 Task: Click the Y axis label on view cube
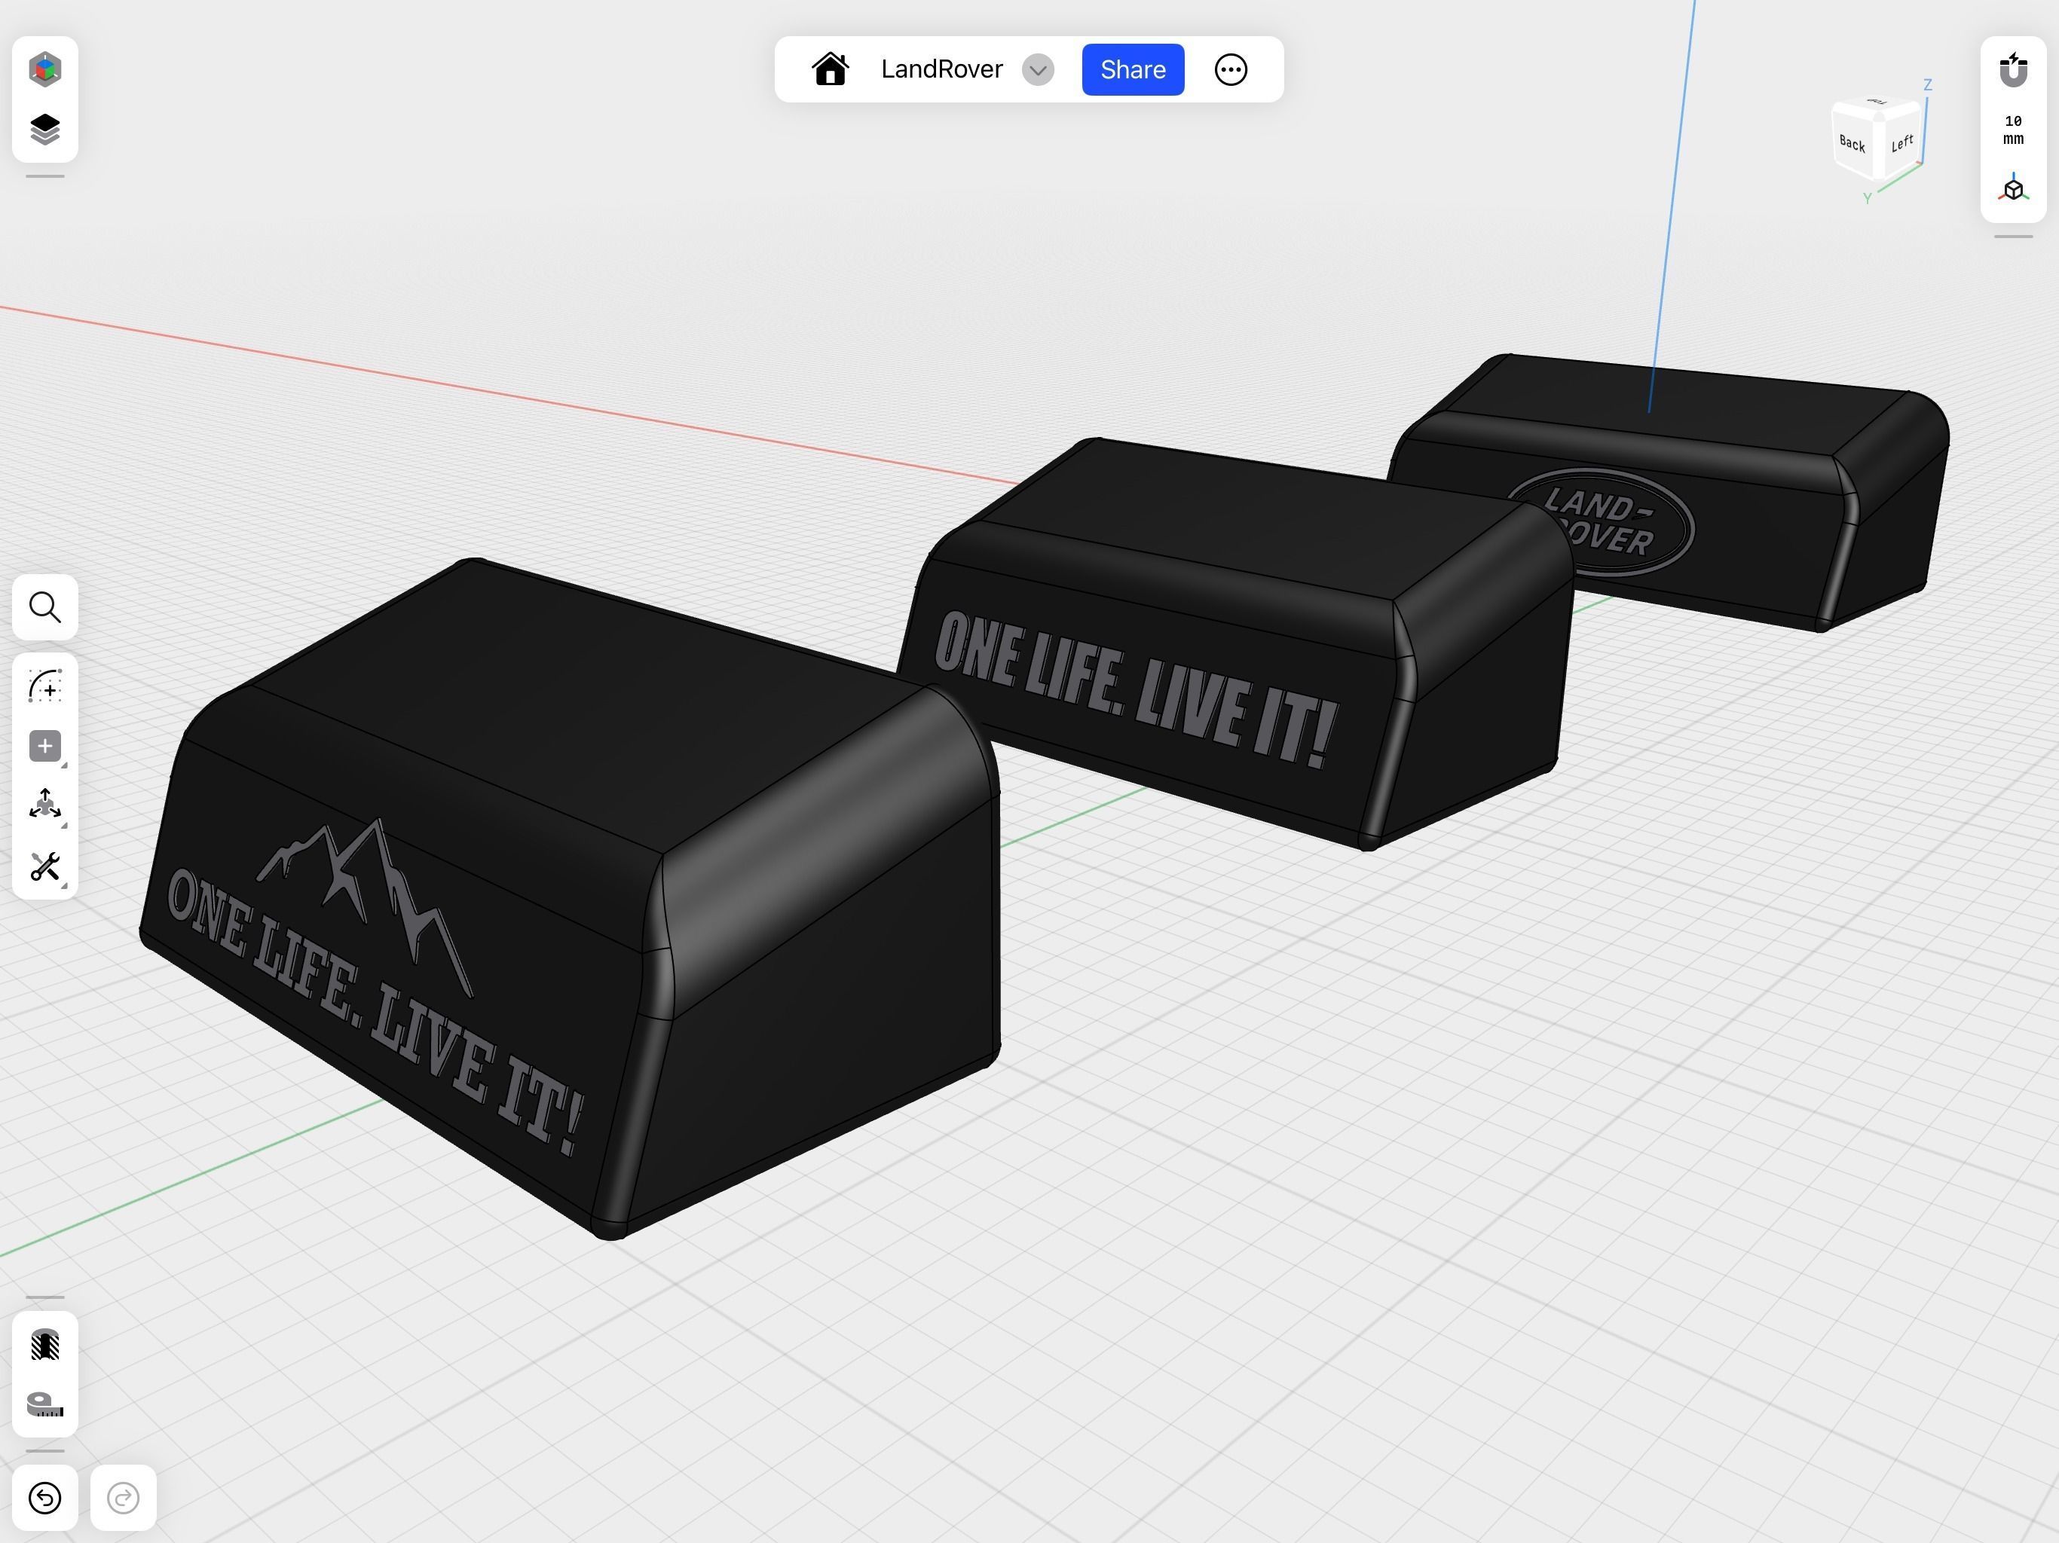[1866, 198]
